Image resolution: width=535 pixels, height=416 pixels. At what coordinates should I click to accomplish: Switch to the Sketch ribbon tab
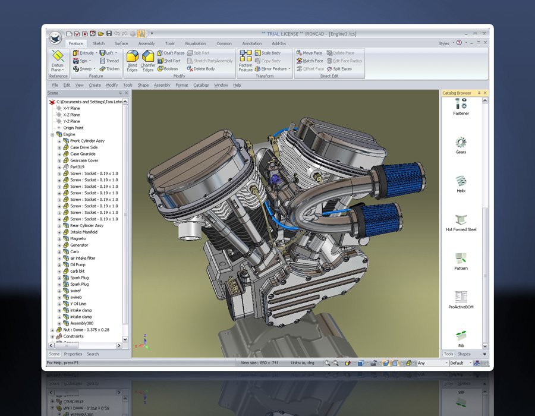pos(98,43)
